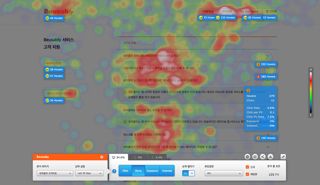
Task: Click the 72 Hovers rank 18 badge
Action: [206, 17]
